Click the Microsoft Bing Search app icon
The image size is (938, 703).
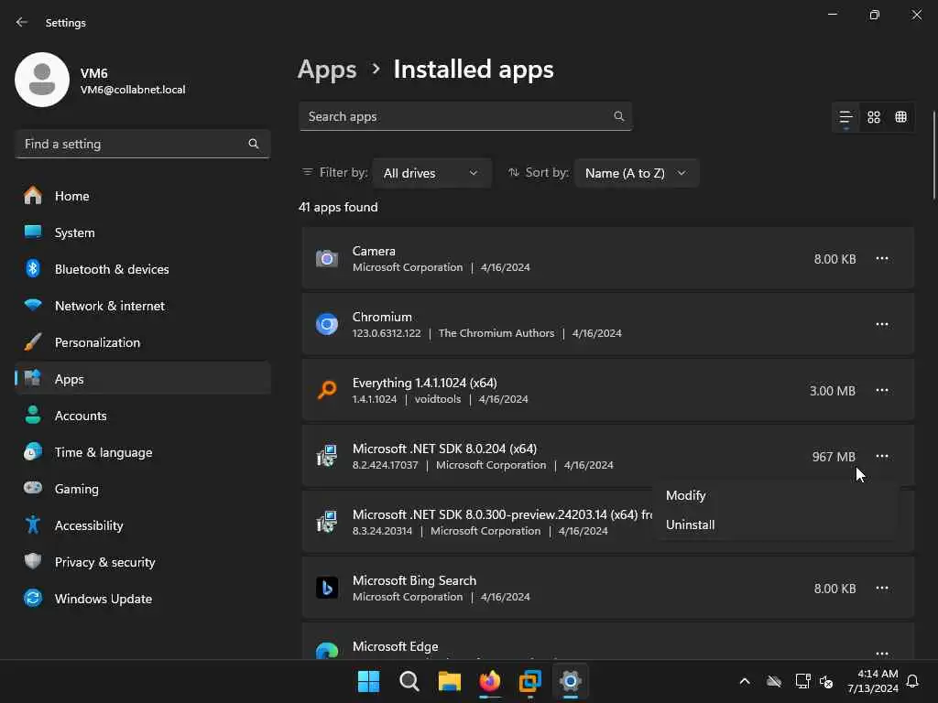point(327,589)
